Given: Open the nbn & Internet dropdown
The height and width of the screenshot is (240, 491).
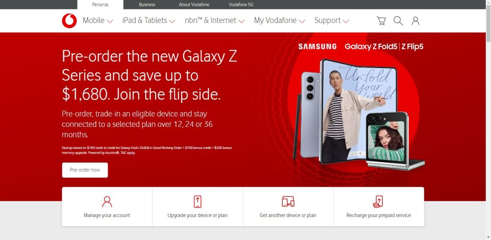Looking at the screenshot, I should [214, 21].
